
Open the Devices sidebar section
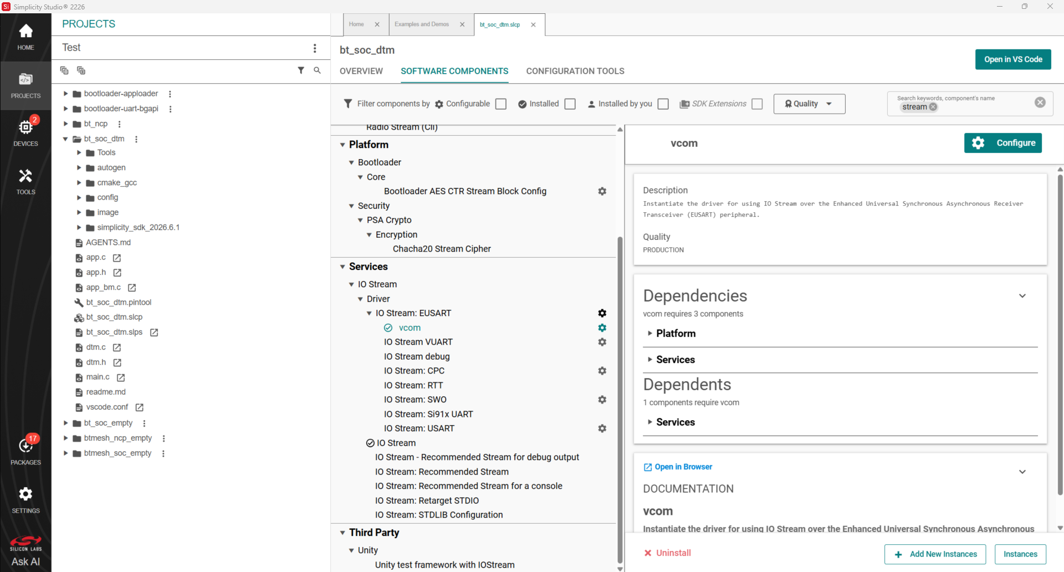click(x=25, y=132)
